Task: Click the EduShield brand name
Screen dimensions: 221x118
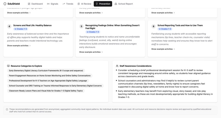Action: coord(14,4)
